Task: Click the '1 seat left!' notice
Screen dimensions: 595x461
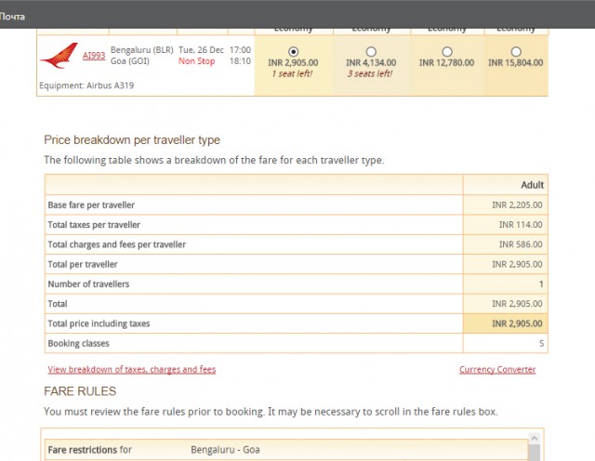Action: pos(294,73)
